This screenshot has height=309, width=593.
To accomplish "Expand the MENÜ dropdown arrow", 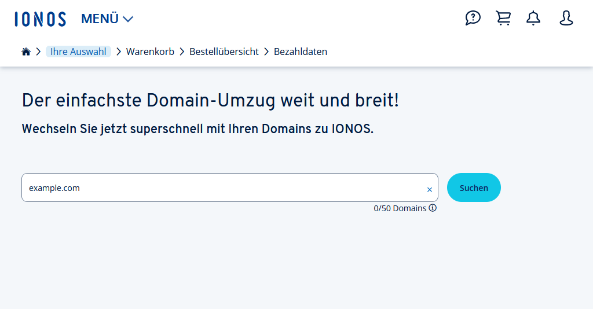I will tap(128, 19).
